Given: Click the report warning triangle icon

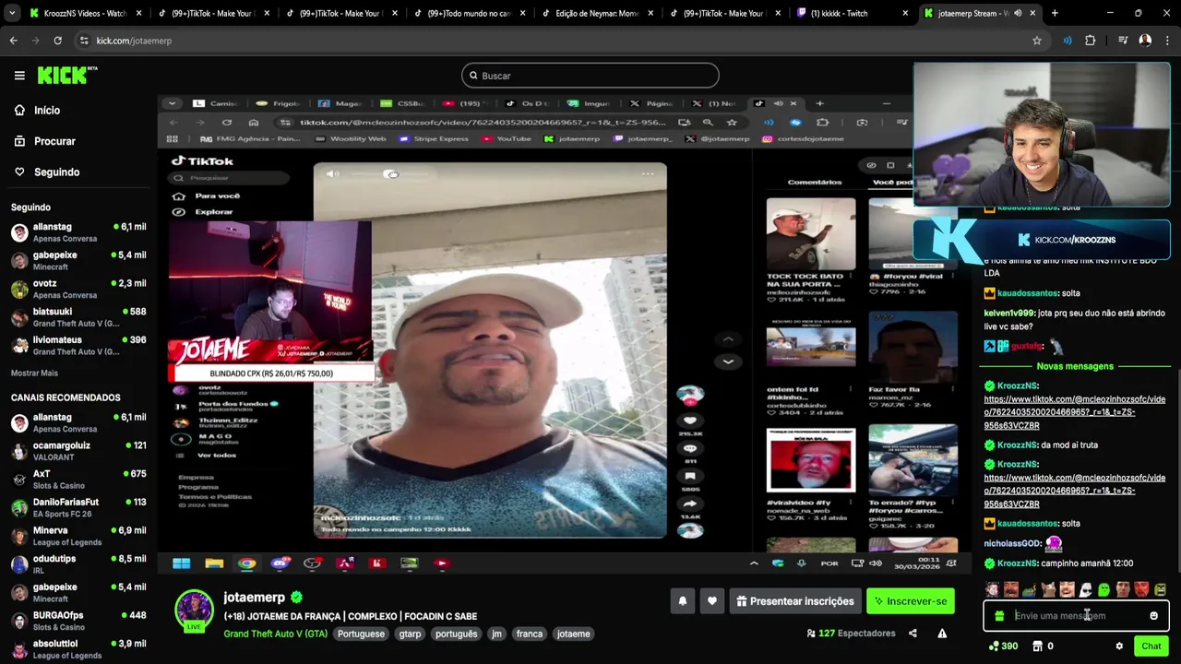Looking at the screenshot, I should [942, 634].
